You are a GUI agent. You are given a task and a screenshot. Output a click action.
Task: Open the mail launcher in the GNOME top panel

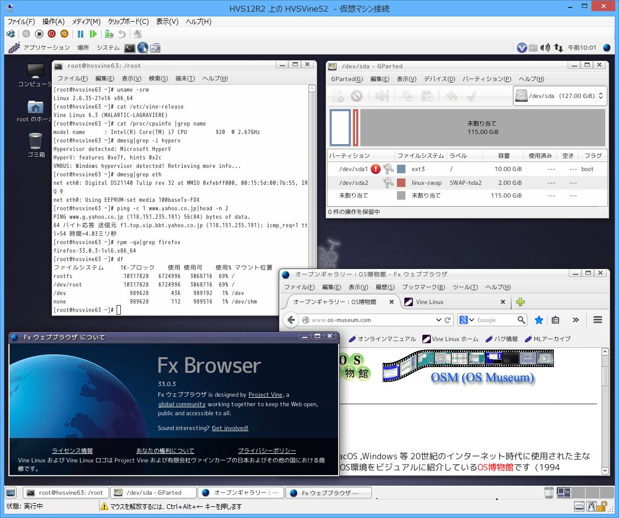[x=155, y=48]
